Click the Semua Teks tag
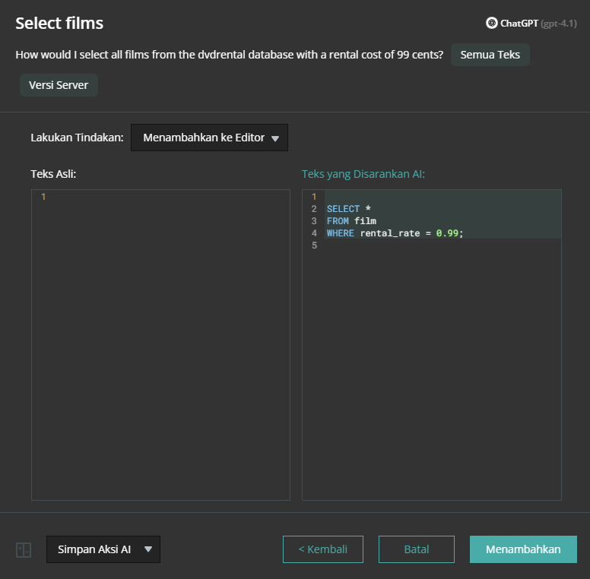Viewport: 590px width, 579px height. click(x=490, y=55)
